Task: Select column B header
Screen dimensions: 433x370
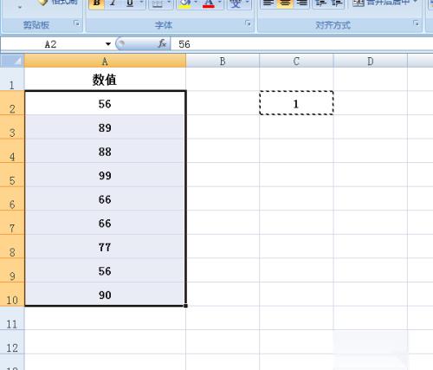Action: coord(223,61)
